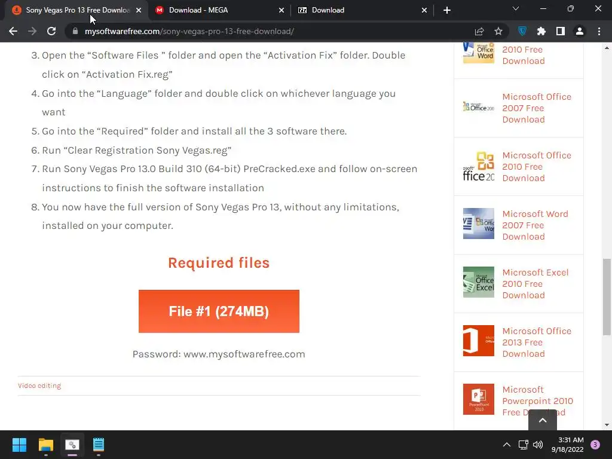
Task: Go back to previous page
Action: (13, 31)
